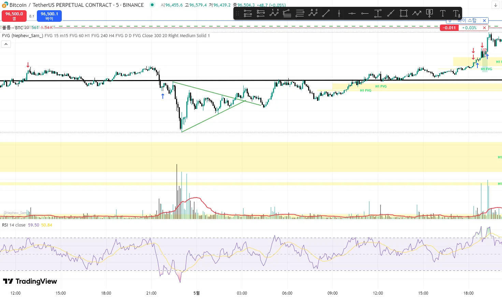
Task: Click the 5월 date label on the time axis
Action: pyautogui.click(x=197, y=293)
